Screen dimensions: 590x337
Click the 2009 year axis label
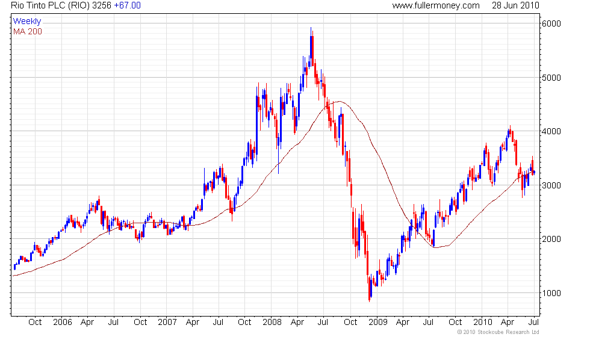click(378, 322)
